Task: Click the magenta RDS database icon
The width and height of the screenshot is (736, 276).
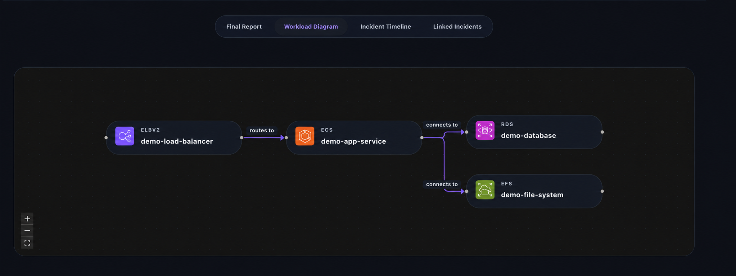Action: pos(485,130)
